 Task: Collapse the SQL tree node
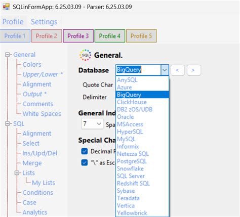pyautogui.click(x=7, y=124)
